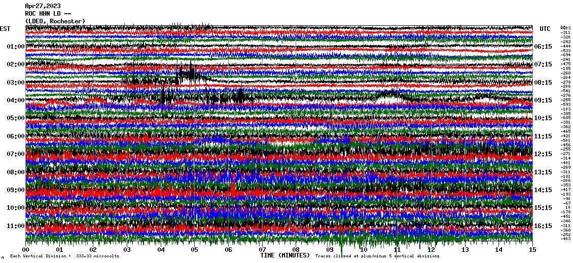Click minute 00 at axis start

click(x=26, y=250)
